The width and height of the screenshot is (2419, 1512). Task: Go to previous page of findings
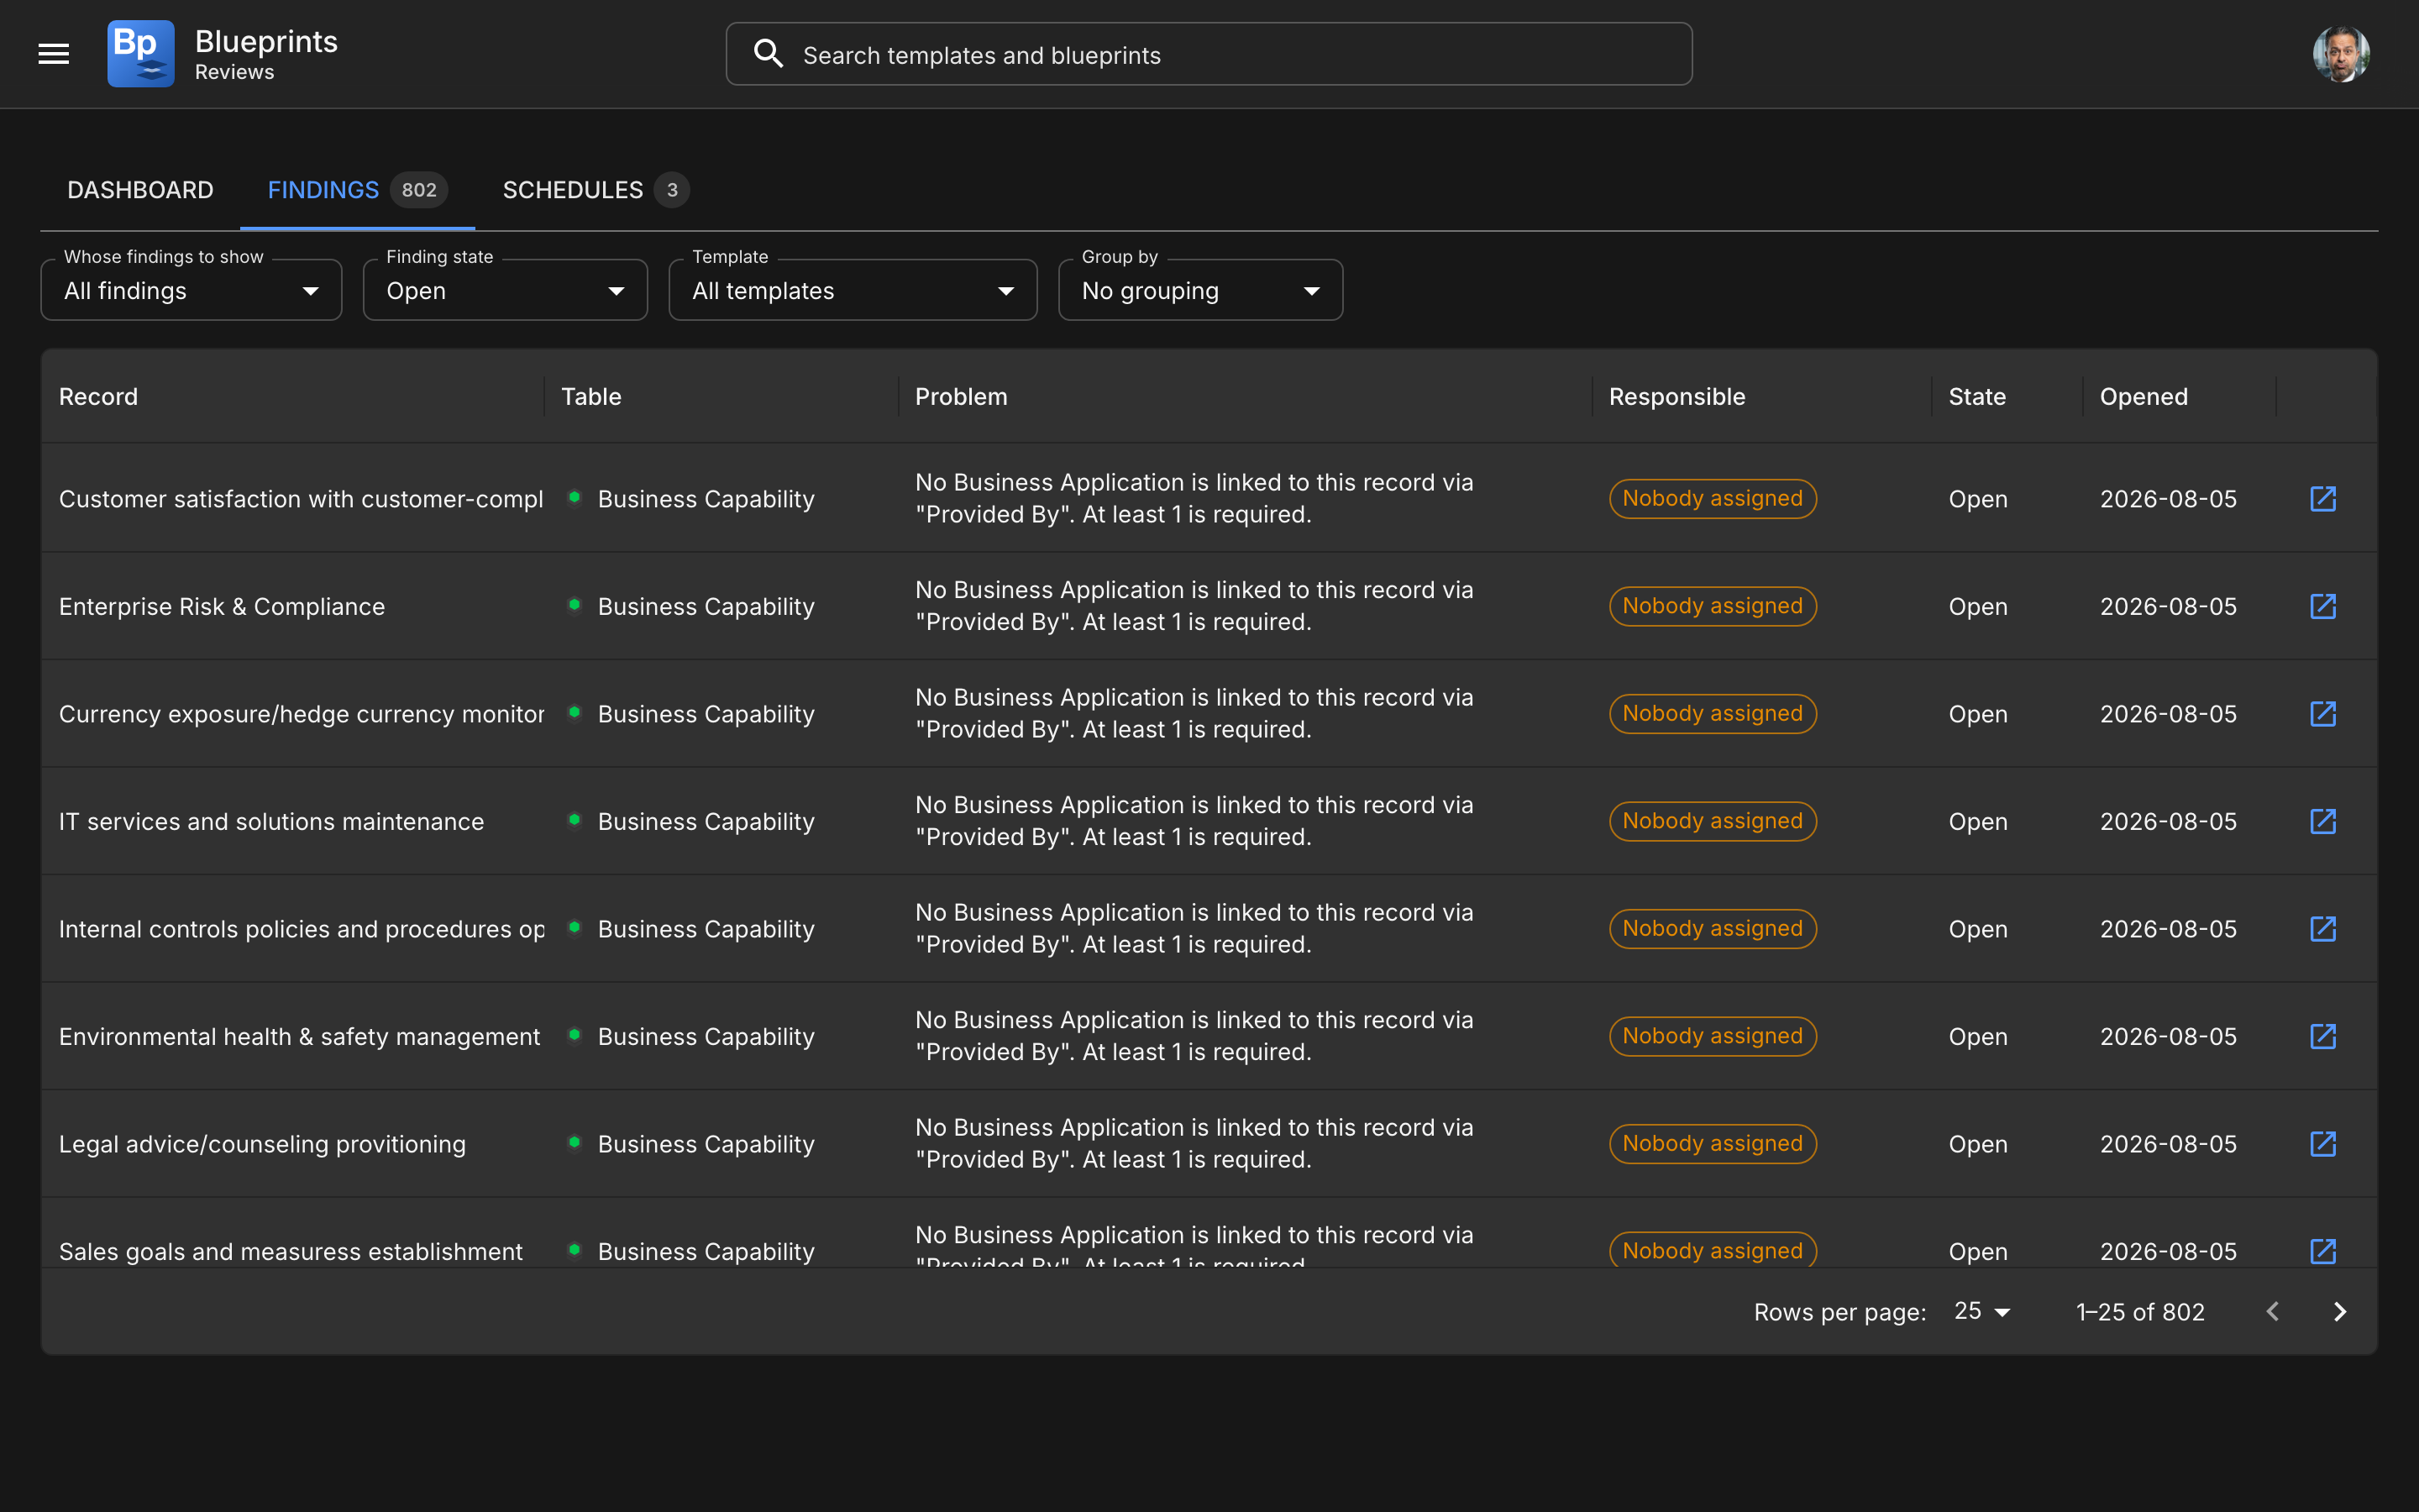click(x=2272, y=1311)
